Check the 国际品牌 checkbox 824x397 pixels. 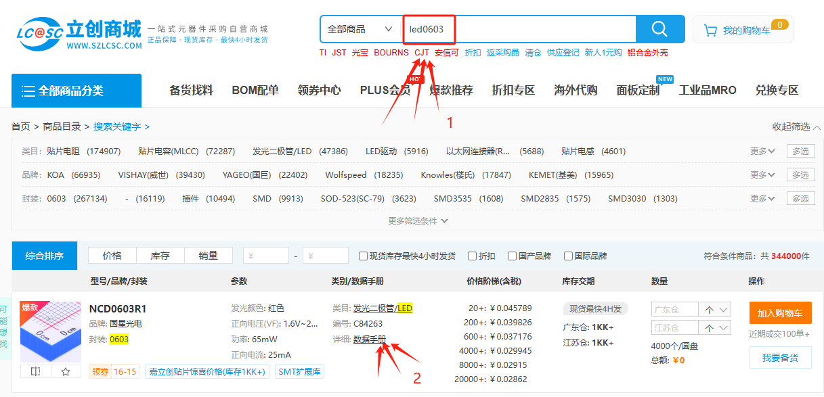569,256
